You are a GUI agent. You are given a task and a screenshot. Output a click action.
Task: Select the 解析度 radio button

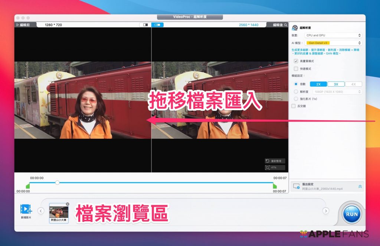pos(296,92)
